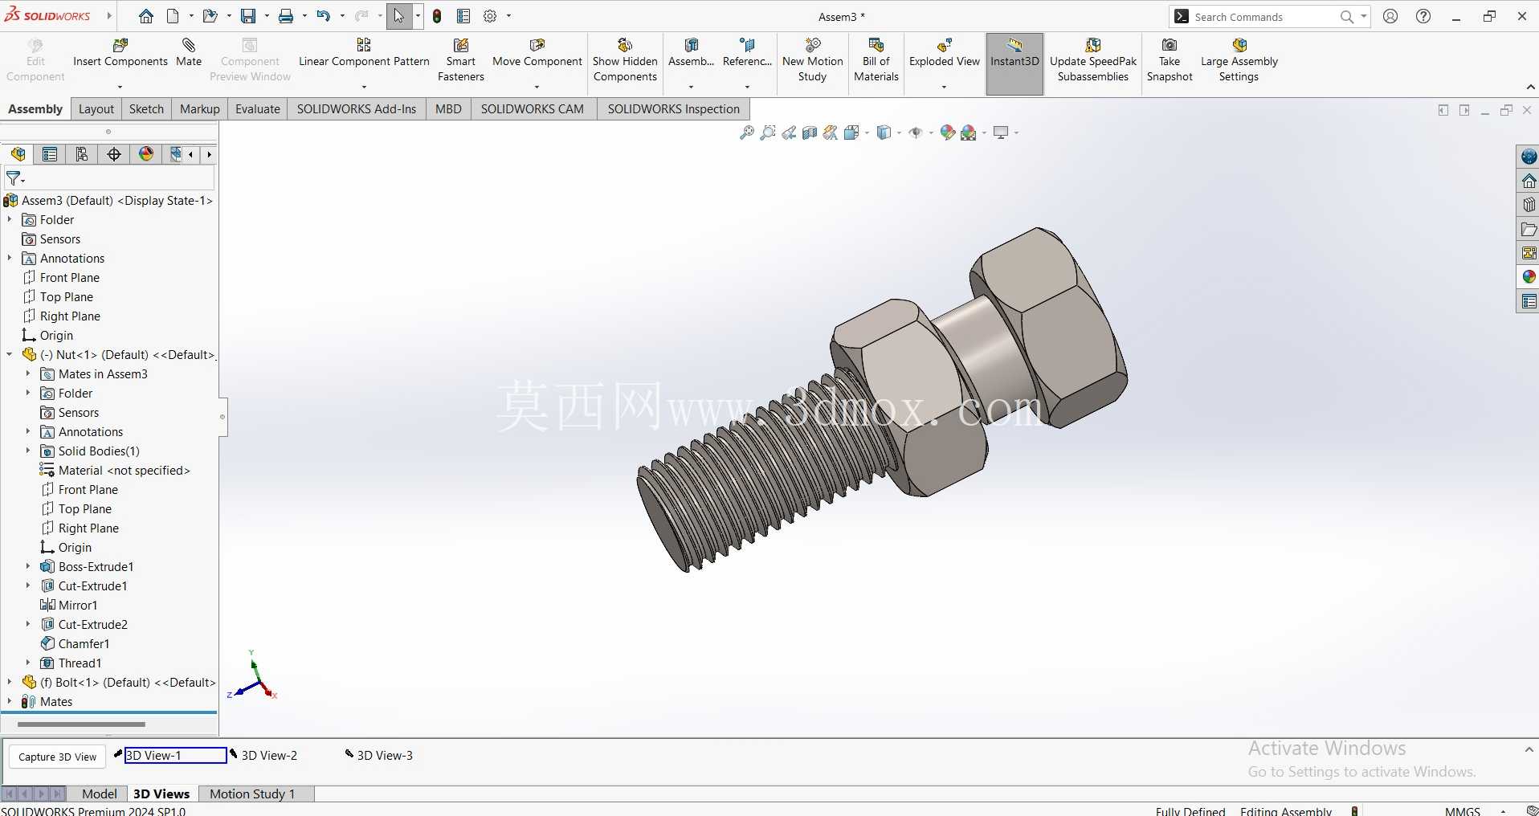The image size is (1539, 816).
Task: Open the PropertyManager tab icon
Action: click(50, 154)
